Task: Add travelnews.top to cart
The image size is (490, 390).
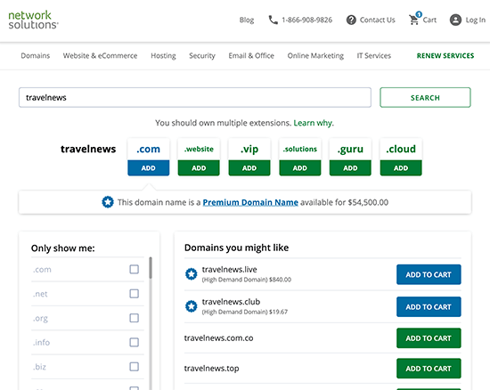Action: (x=429, y=368)
